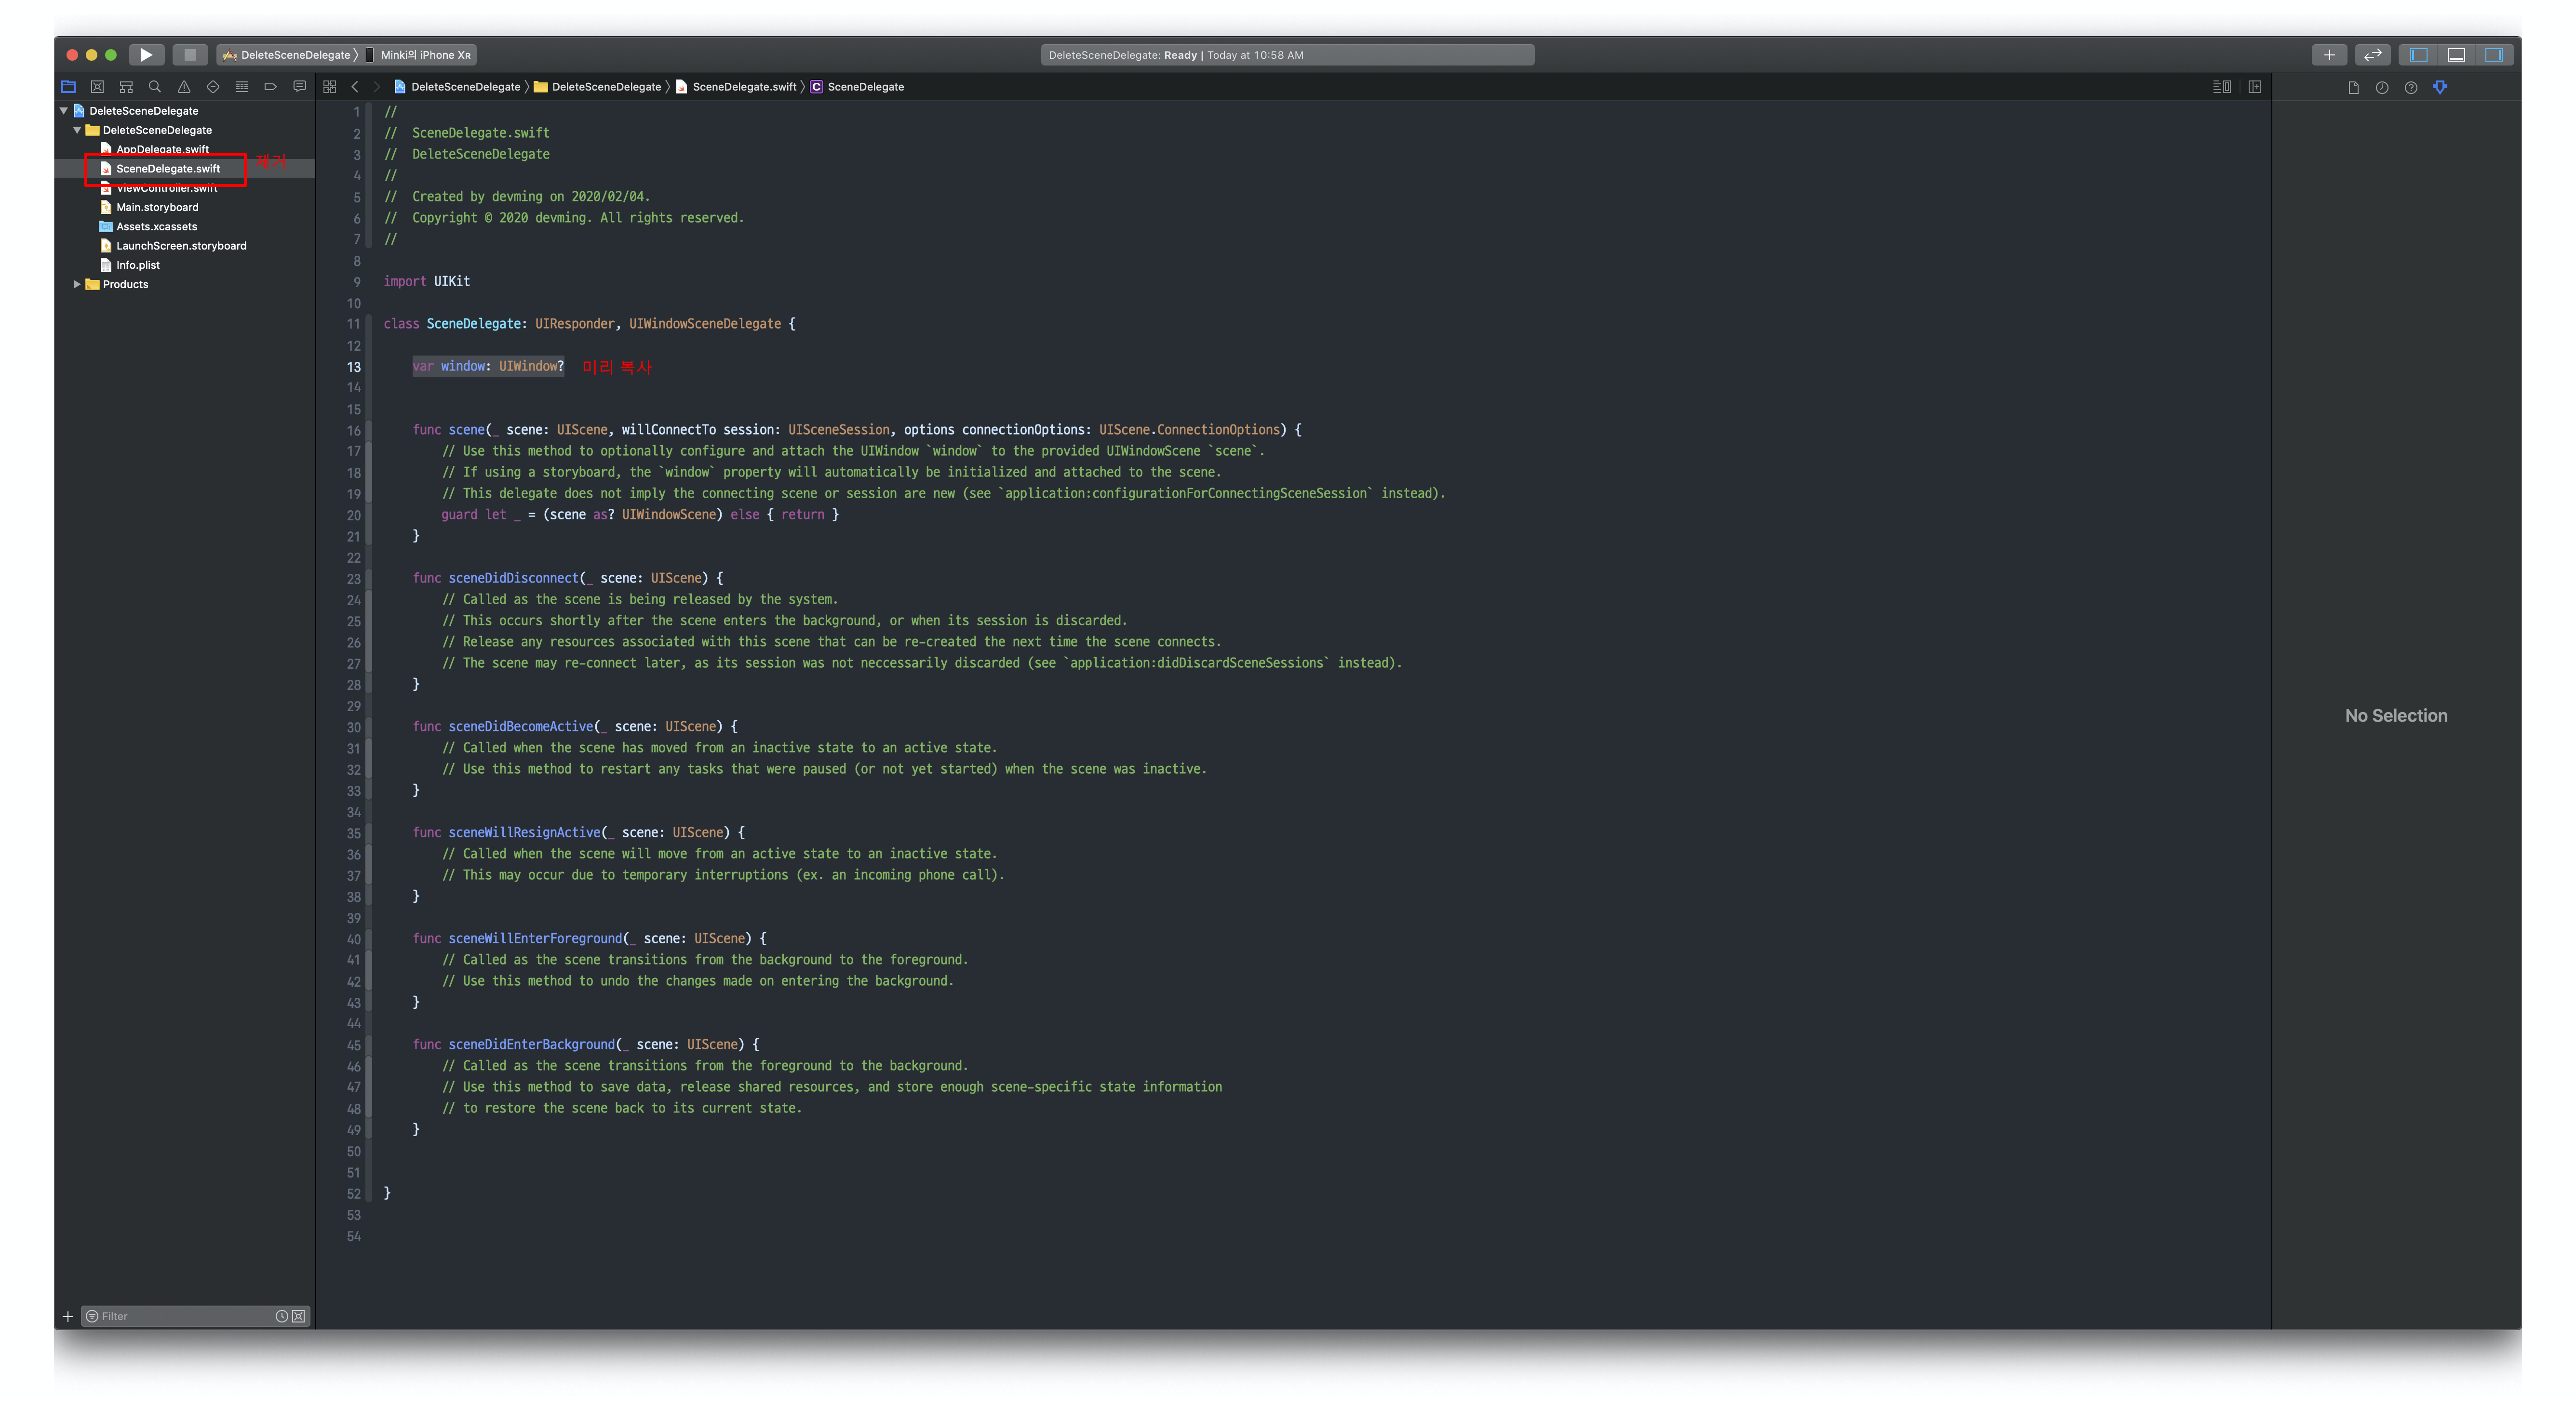
Task: Click the code review arrows button
Action: click(x=2372, y=55)
